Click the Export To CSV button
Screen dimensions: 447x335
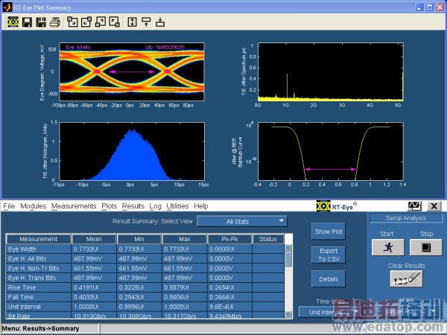point(328,255)
